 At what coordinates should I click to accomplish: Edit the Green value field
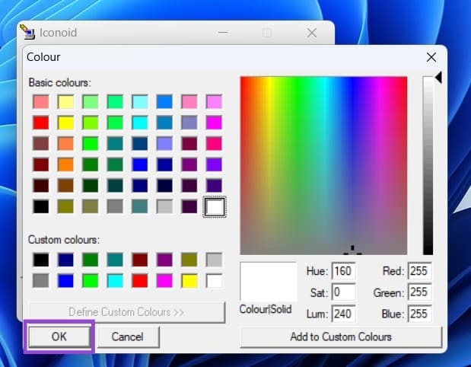tap(419, 292)
